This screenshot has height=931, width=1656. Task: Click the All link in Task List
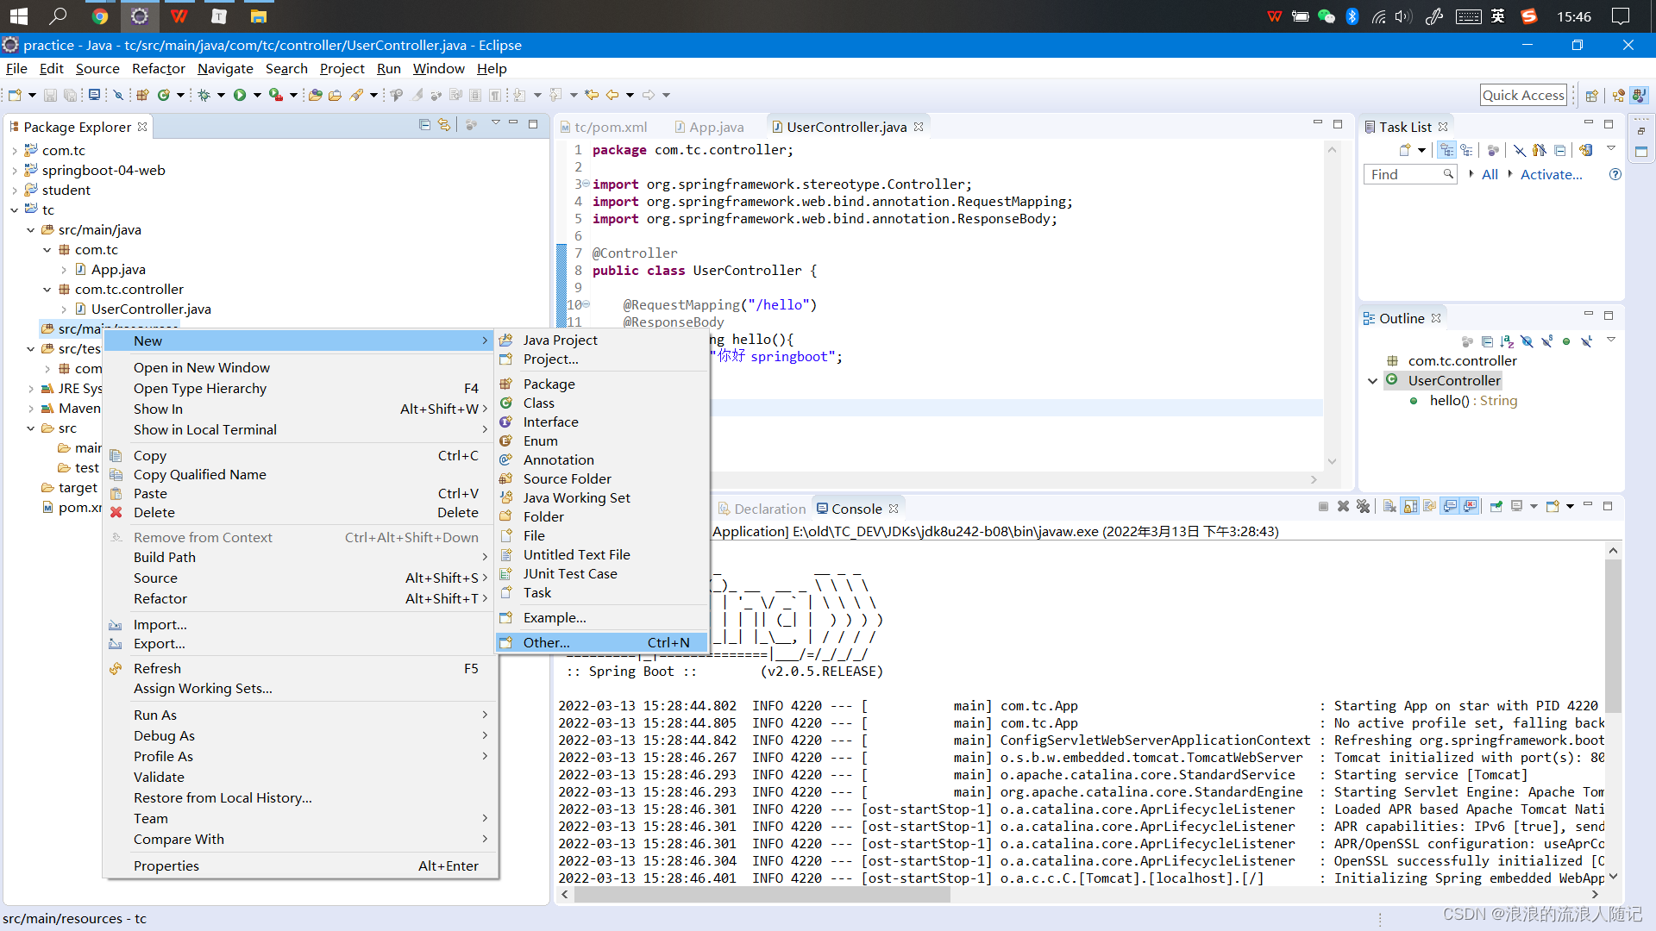(1490, 174)
